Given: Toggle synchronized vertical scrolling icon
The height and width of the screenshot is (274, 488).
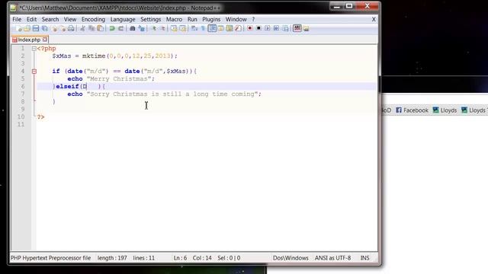Looking at the screenshot, I should coord(174,29).
